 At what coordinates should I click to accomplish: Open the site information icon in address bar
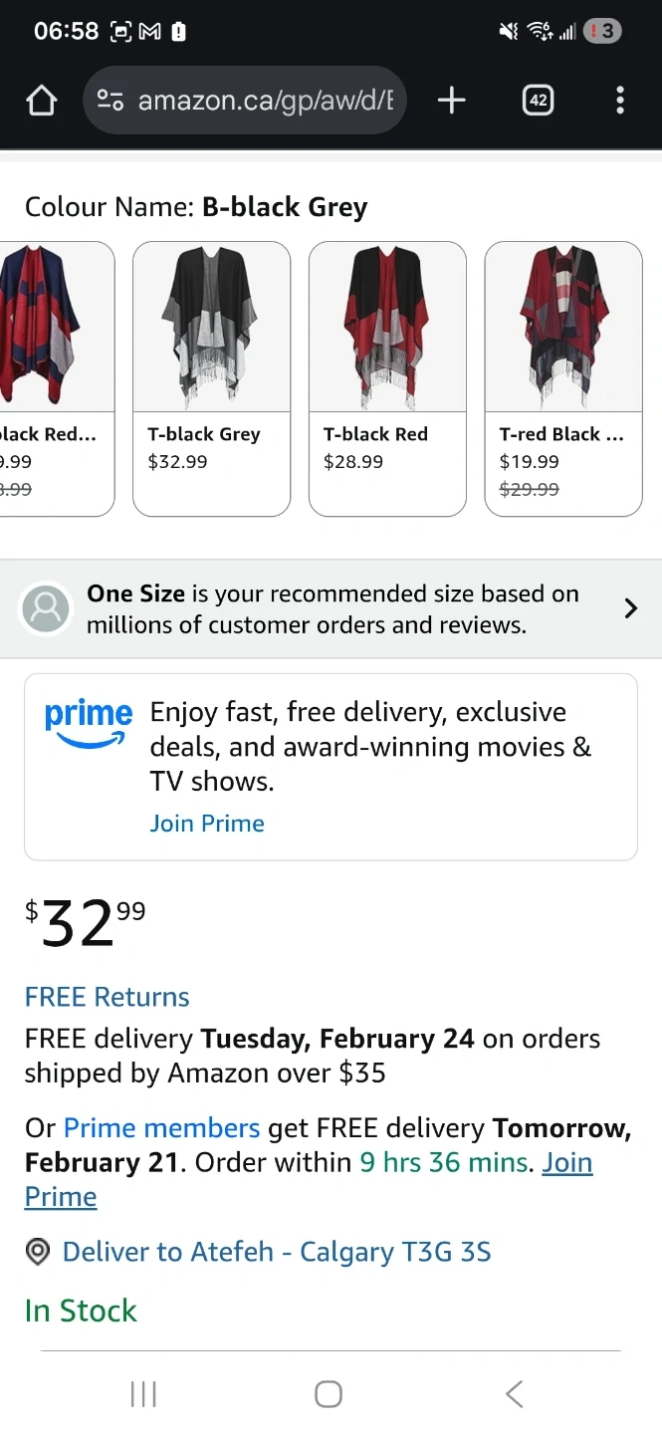click(x=110, y=101)
